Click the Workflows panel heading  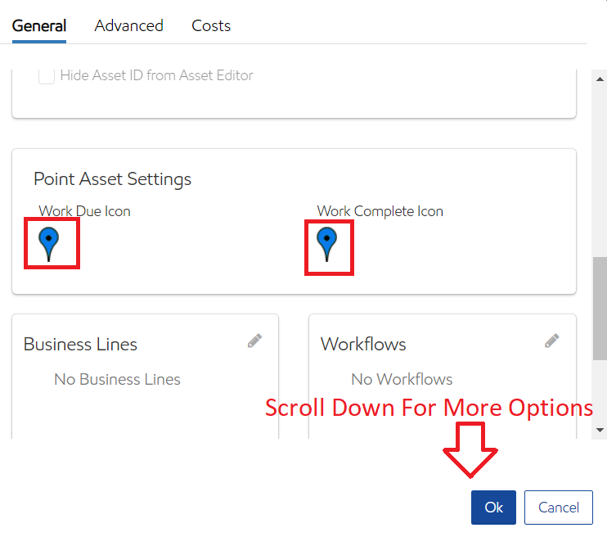click(x=363, y=344)
